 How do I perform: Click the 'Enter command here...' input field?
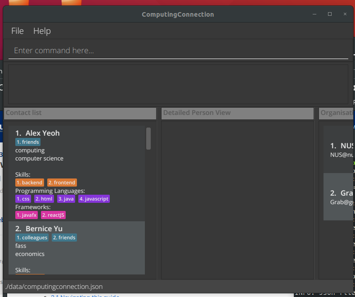(178, 50)
